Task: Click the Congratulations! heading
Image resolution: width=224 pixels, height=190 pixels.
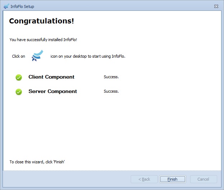Action: click(41, 21)
